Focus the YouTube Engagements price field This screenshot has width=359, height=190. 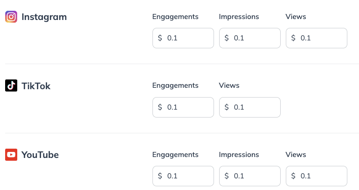[183, 176]
